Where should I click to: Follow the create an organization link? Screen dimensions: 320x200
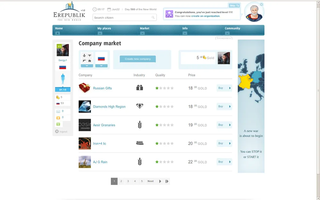click(205, 16)
